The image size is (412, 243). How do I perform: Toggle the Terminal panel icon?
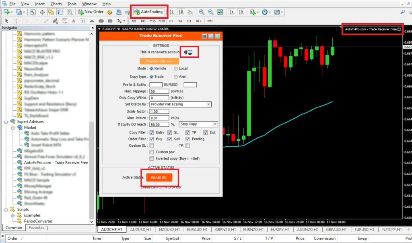tap(60, 12)
